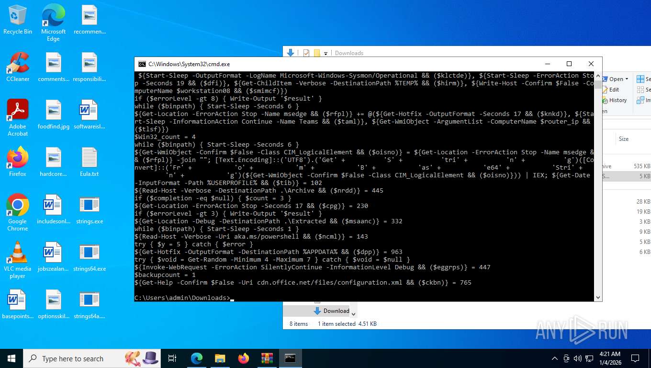The width and height of the screenshot is (651, 368).
Task: Click cmd.exe taskbar button
Action: pos(290,358)
